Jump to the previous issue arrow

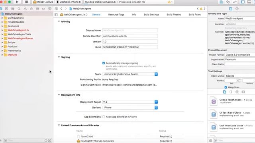tap(198, 9)
